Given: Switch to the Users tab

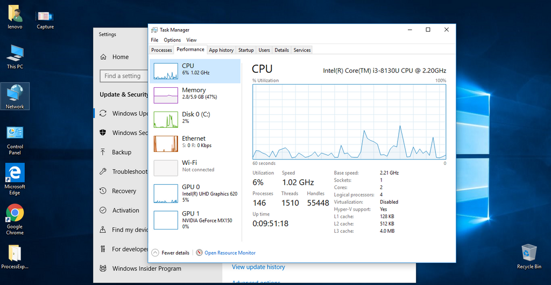Looking at the screenshot, I should tap(264, 50).
